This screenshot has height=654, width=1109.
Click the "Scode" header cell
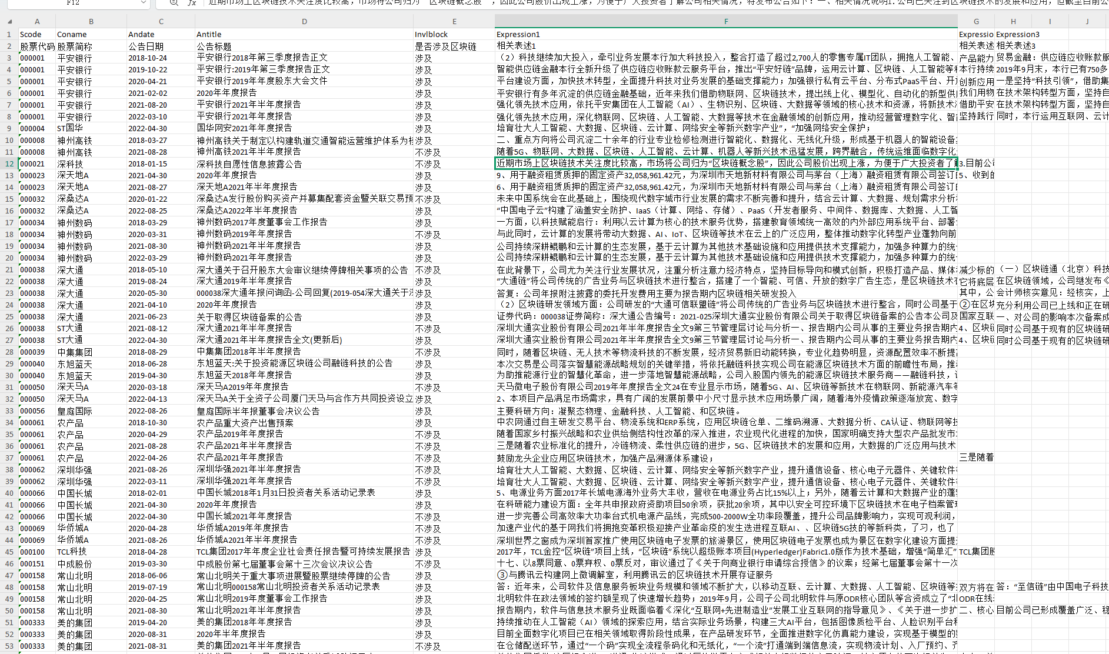pos(37,34)
